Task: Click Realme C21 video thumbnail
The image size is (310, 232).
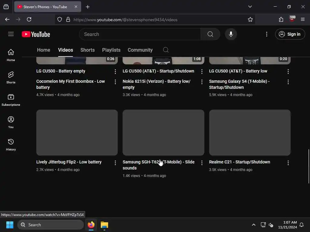Action: pyautogui.click(x=250, y=133)
